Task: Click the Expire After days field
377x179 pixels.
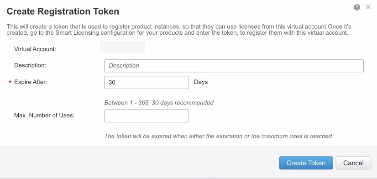Action: (147, 82)
